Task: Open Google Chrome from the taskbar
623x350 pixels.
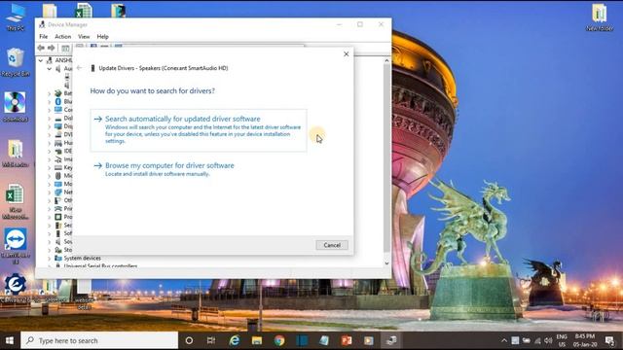Action: tap(279, 340)
